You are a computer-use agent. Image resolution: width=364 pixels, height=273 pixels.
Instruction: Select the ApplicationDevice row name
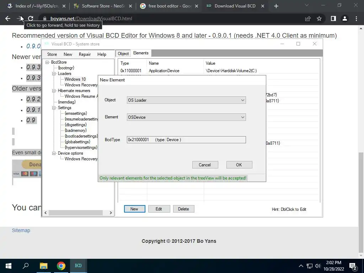click(164, 71)
